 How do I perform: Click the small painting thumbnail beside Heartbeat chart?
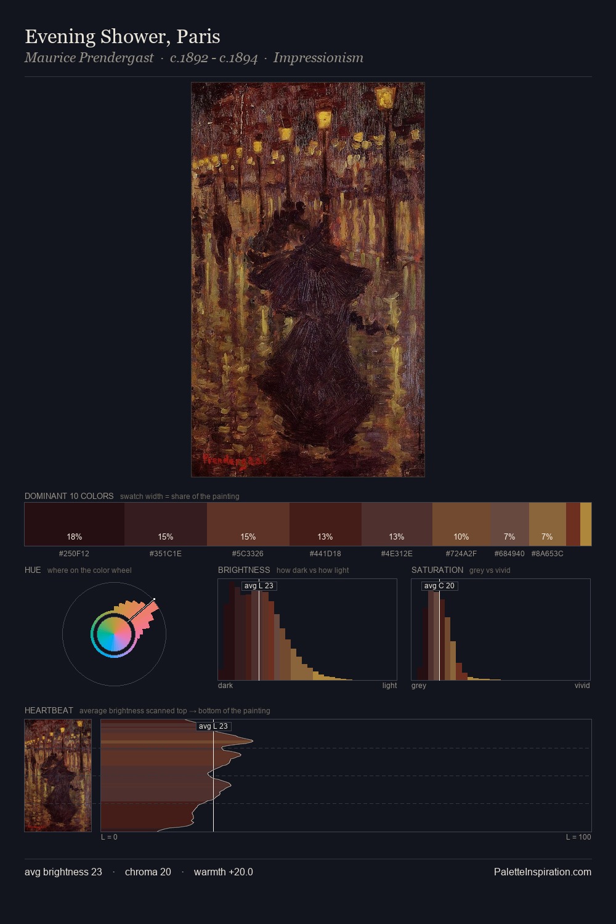[58, 776]
